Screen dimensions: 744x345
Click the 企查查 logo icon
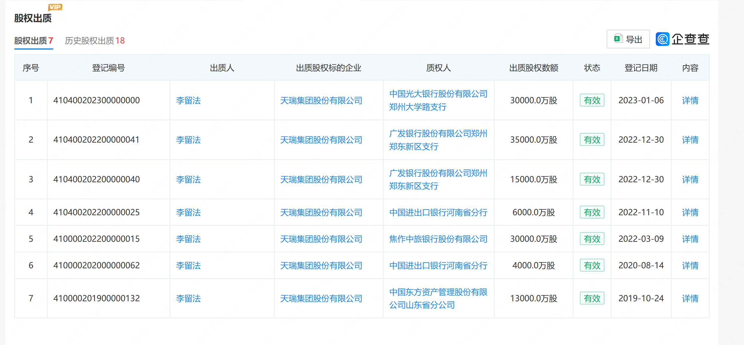point(663,39)
